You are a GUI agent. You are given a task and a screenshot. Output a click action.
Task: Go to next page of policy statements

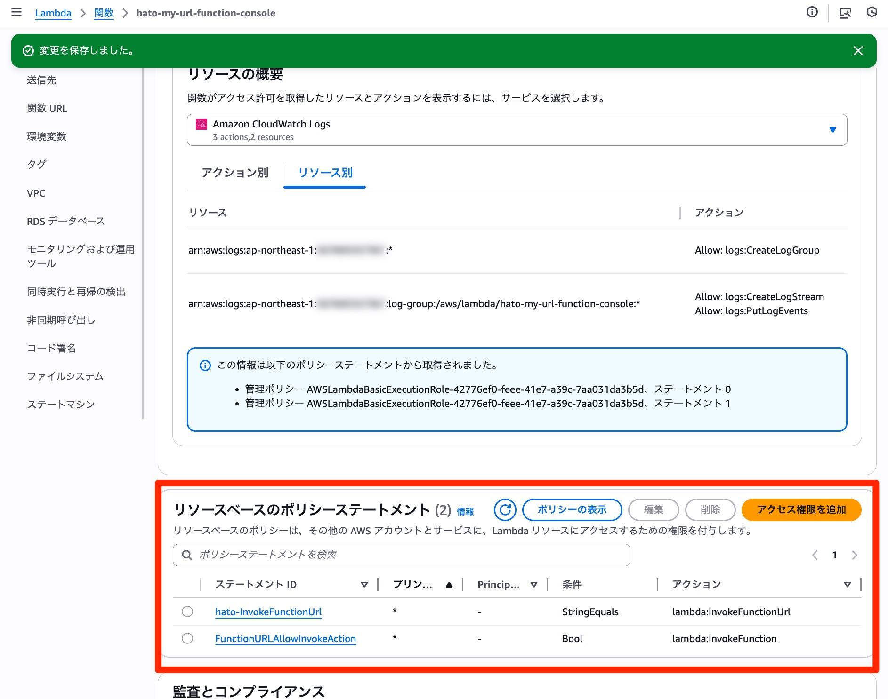854,555
